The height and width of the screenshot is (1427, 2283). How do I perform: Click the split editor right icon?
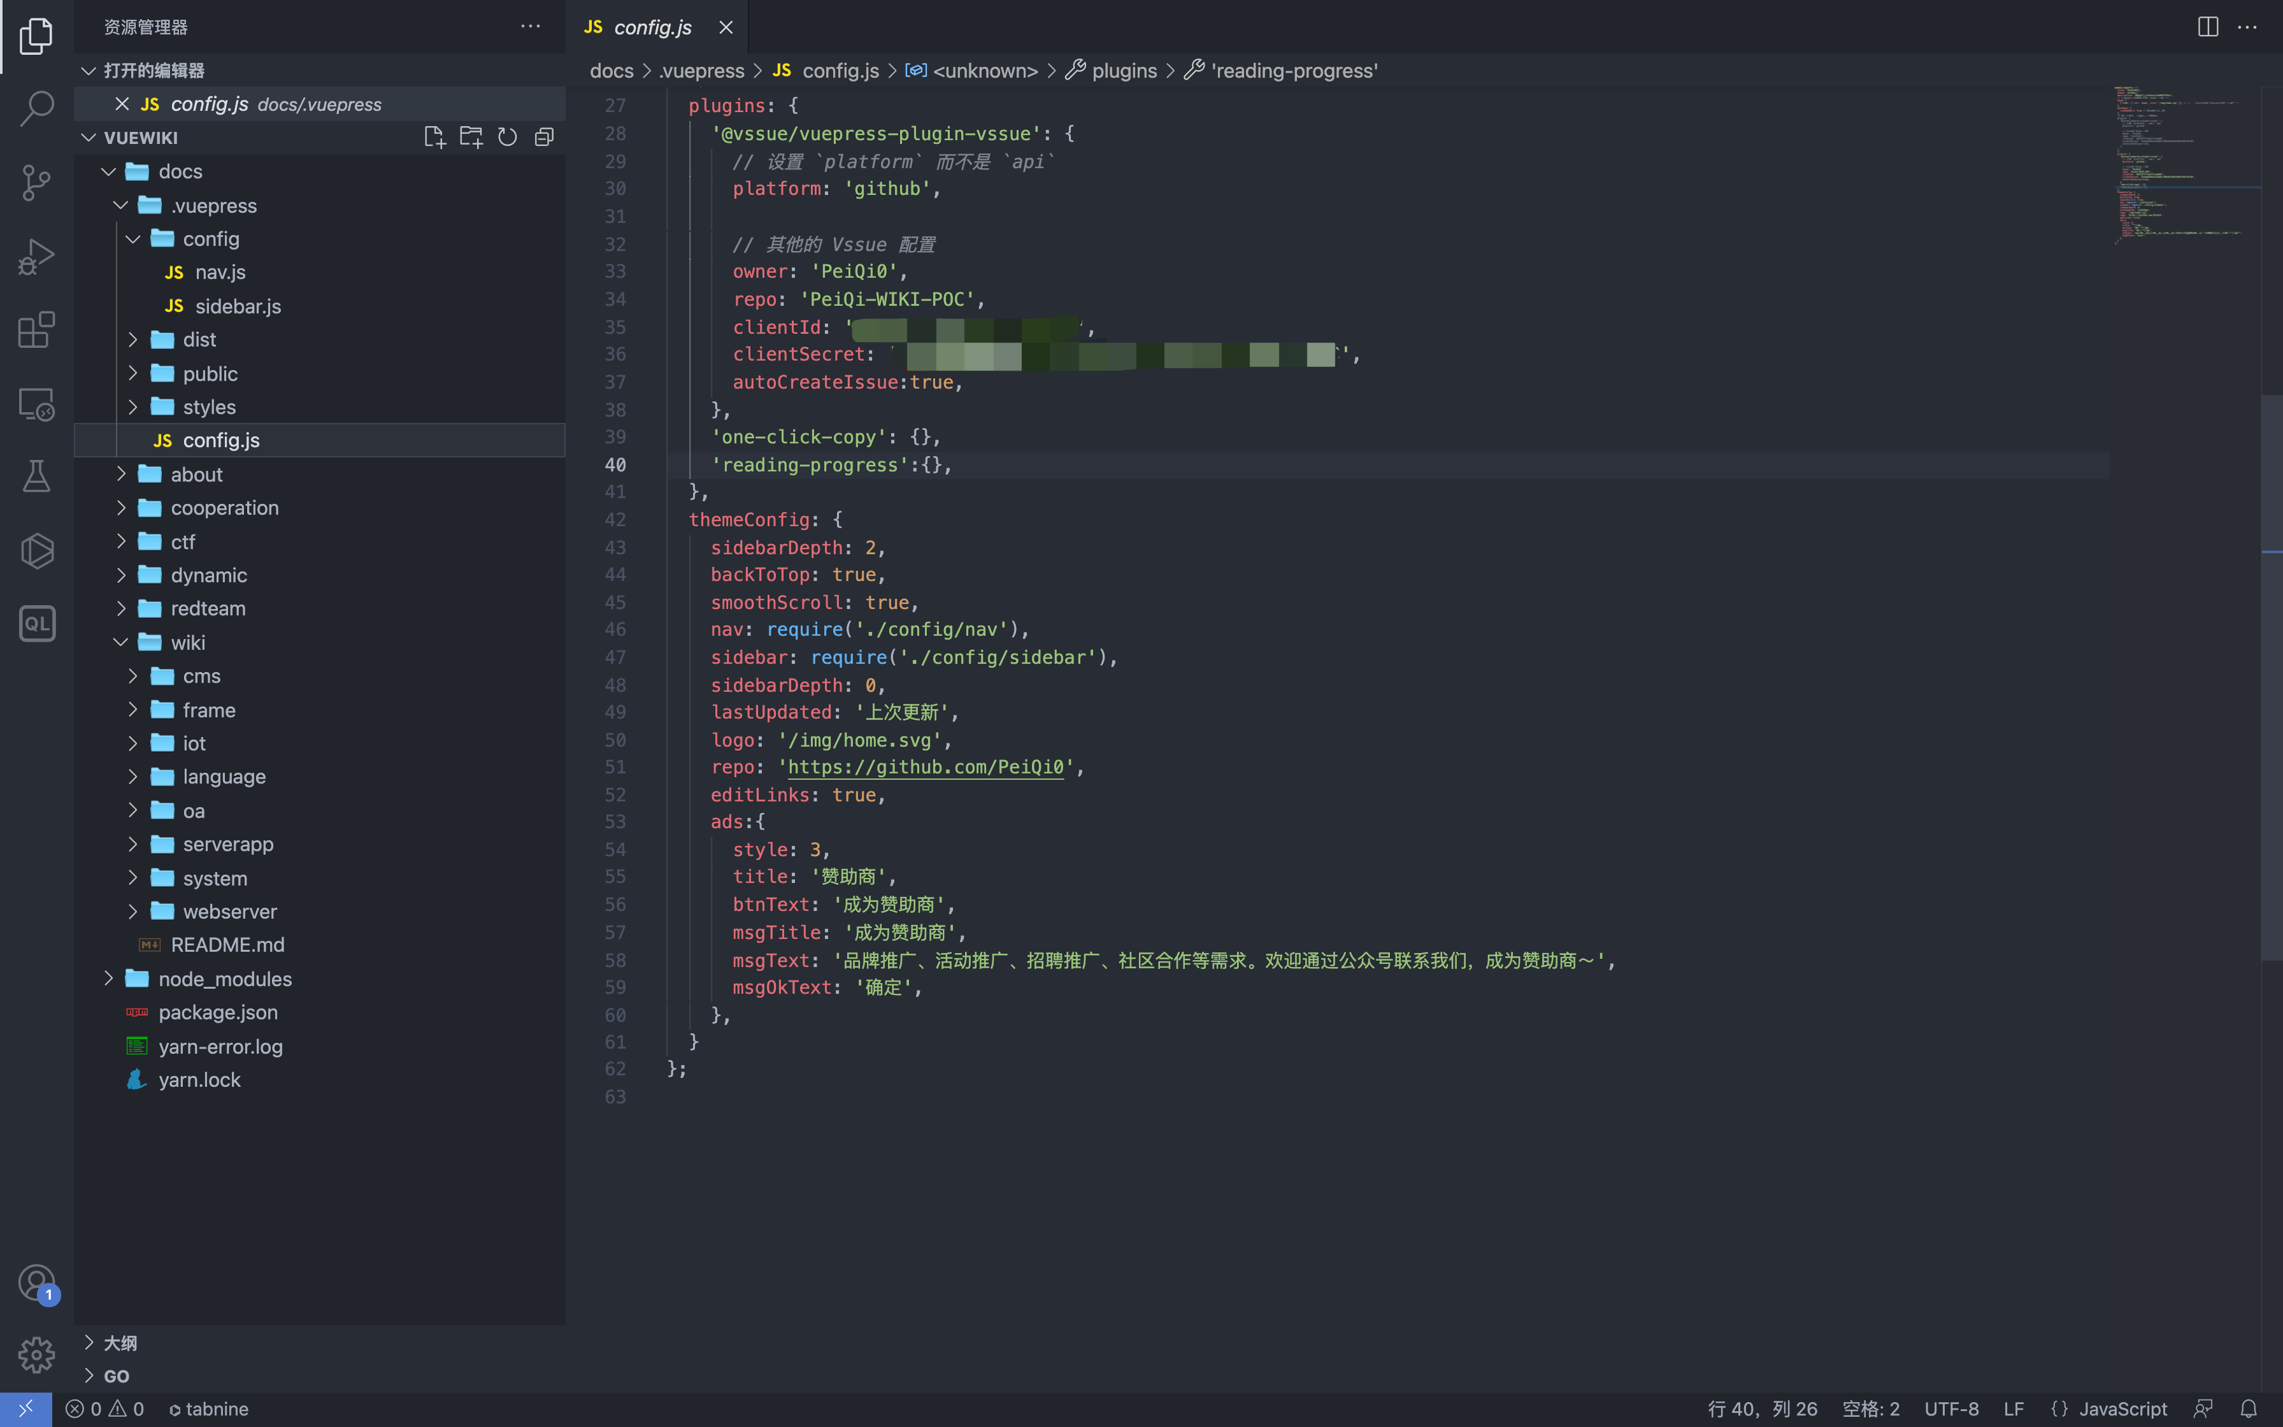click(2208, 27)
